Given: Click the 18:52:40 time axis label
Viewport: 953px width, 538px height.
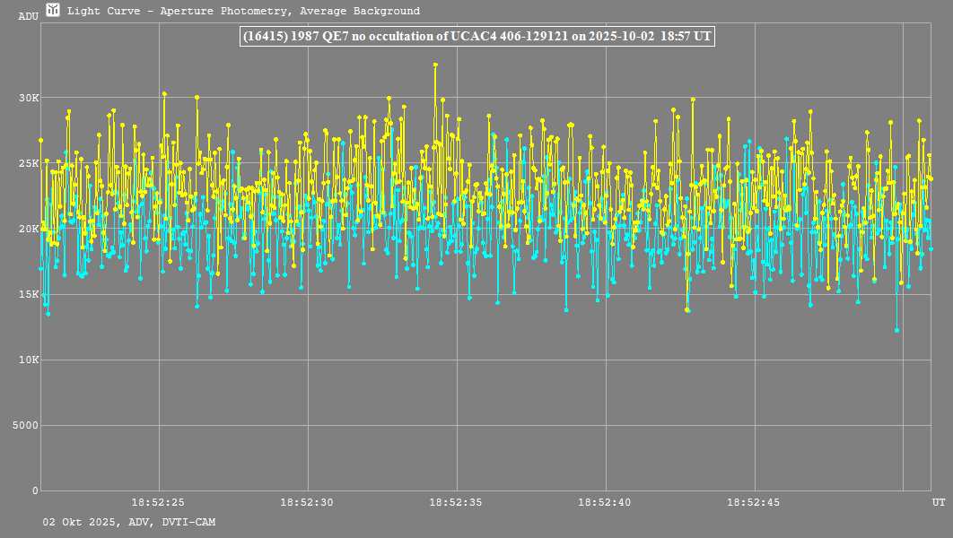Looking at the screenshot, I should point(606,502).
